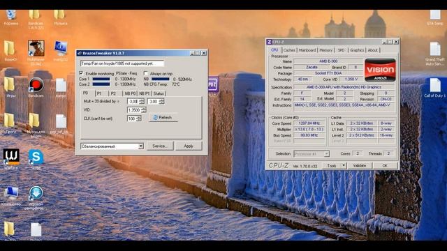The image size is (447, 251).
Task: Click the Refresh button in BrazosTweaker
Action: tap(163, 117)
